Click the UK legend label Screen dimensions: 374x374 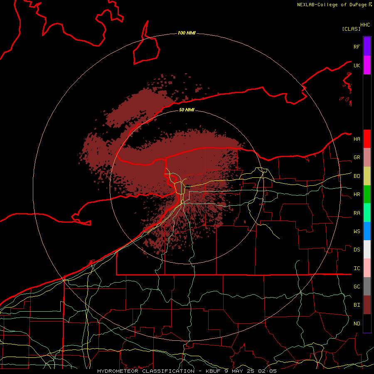(357, 65)
